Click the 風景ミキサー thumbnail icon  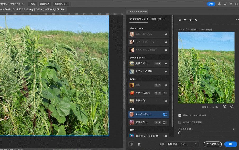click(132, 63)
